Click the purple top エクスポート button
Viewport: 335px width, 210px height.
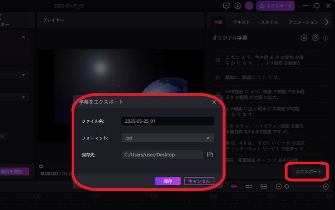[x=275, y=6]
